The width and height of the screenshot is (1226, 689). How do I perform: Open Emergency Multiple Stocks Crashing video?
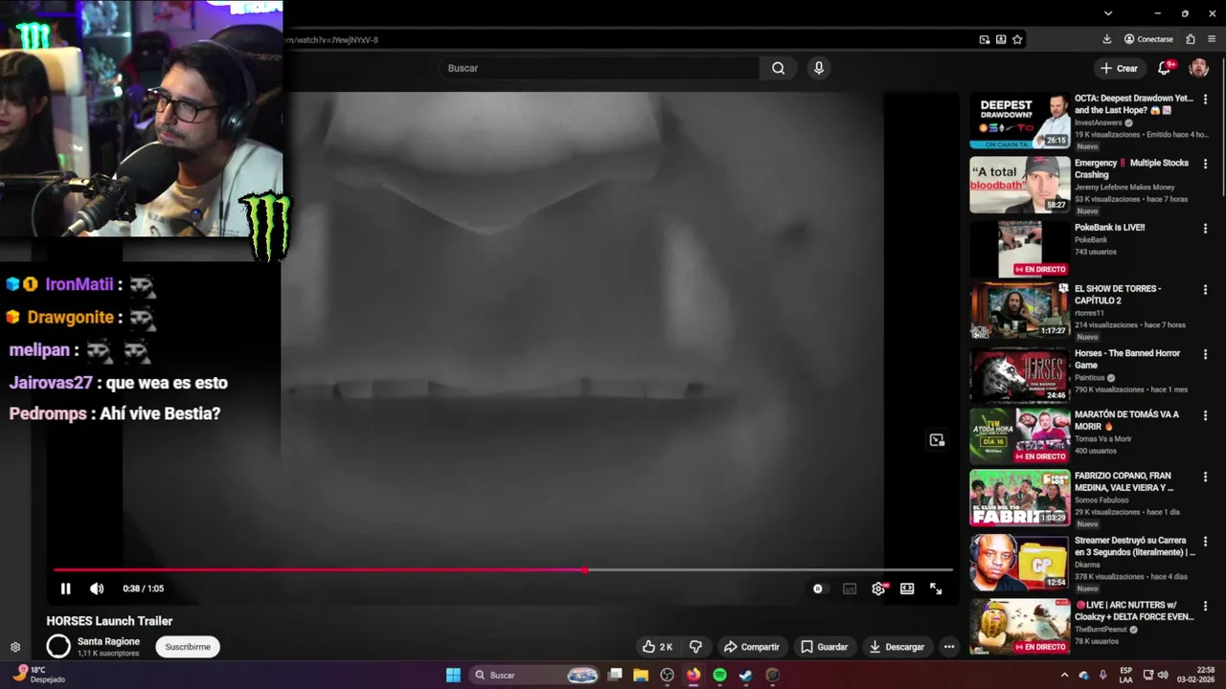pyautogui.click(x=1020, y=186)
